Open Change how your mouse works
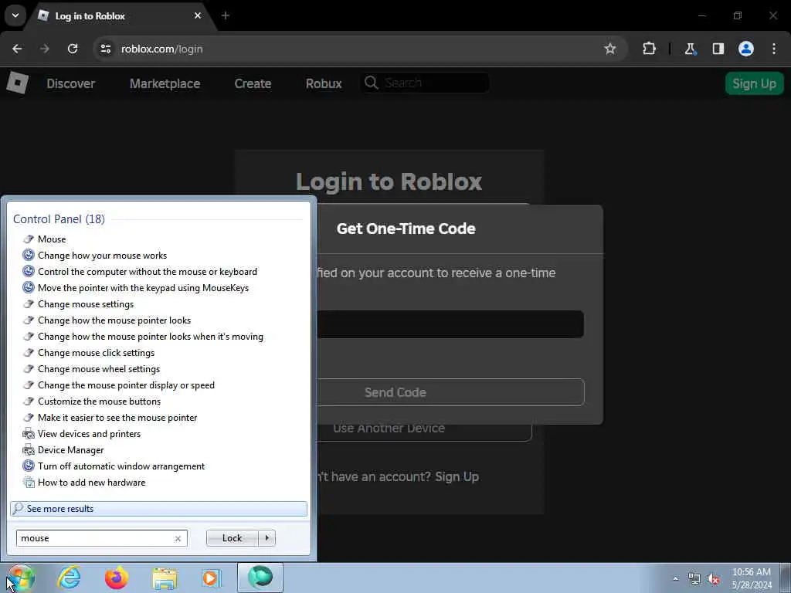The width and height of the screenshot is (791, 593). [x=103, y=255]
